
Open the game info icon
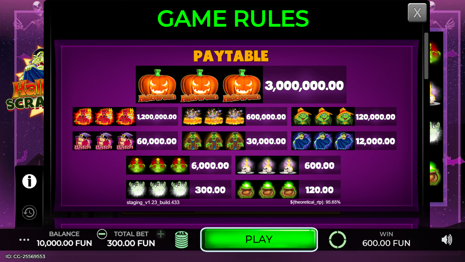click(x=29, y=181)
